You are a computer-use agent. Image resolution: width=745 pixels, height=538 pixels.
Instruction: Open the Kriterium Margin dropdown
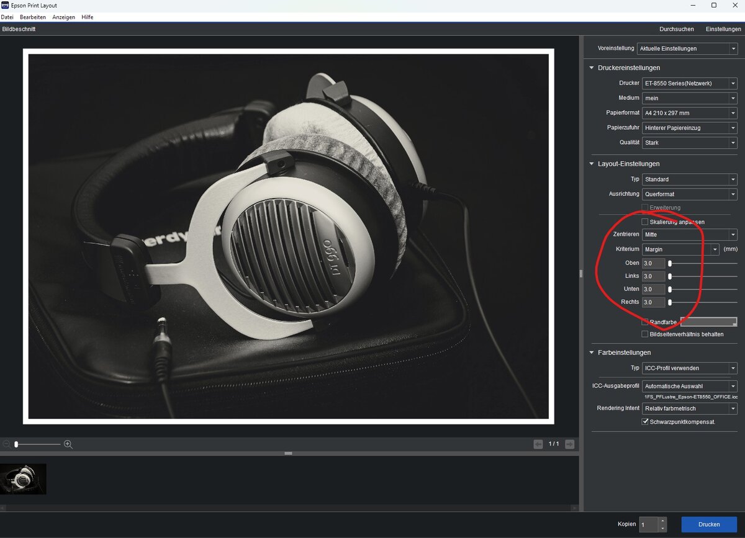coord(680,249)
